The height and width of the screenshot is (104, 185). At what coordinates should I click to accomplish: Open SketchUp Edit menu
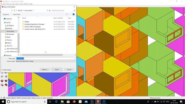4,4
